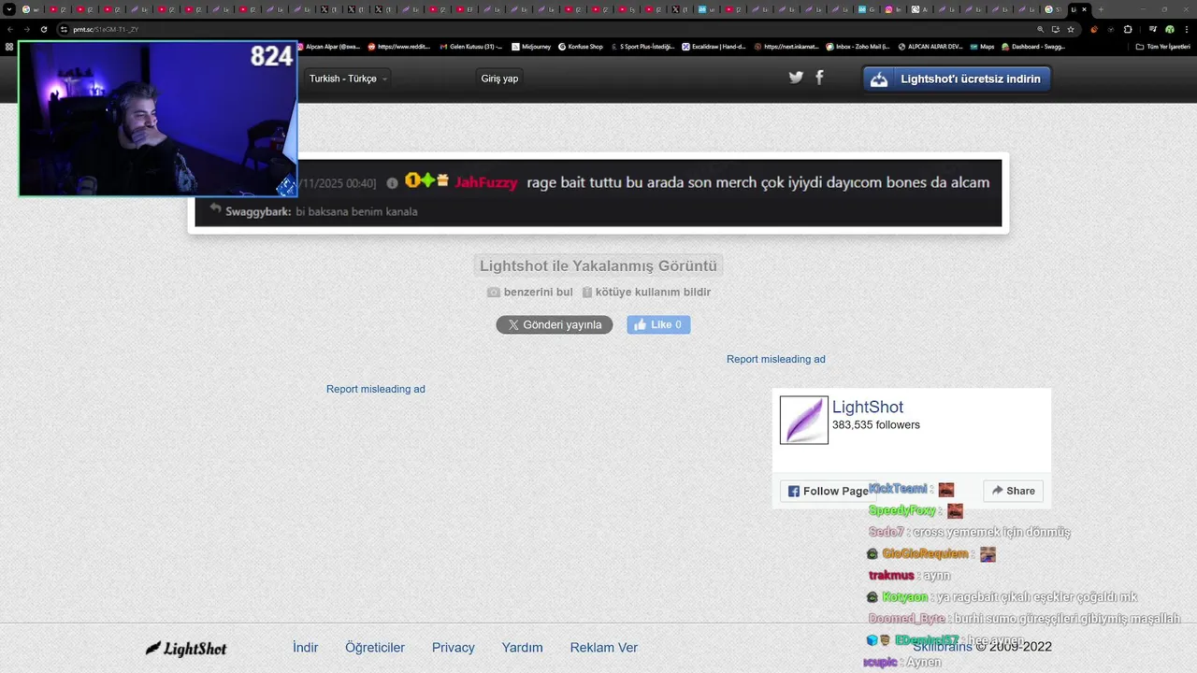Open a new tab with plus button
Viewport: 1197px width, 673px height.
1101,9
